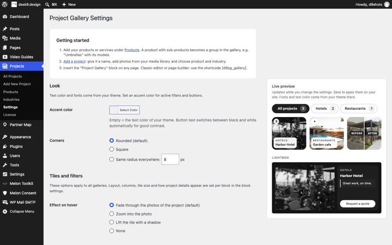Open All Projects submenu item

(x=13, y=76)
